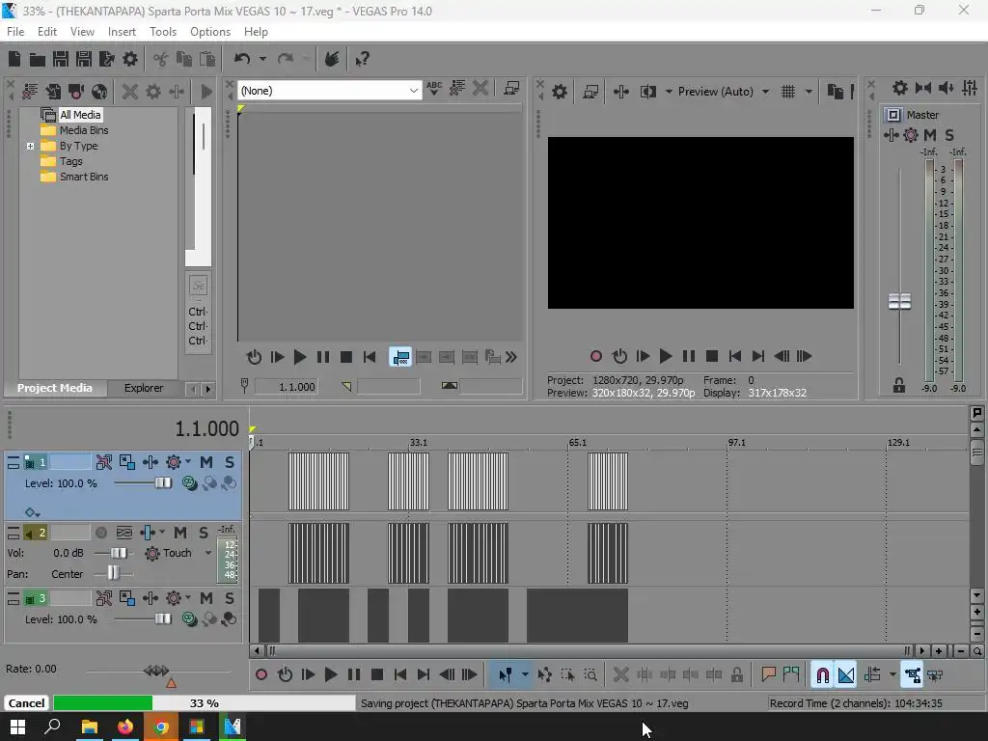The height and width of the screenshot is (741, 988).
Task: Open Chrome from the Windows taskbar
Action: pyautogui.click(x=161, y=727)
